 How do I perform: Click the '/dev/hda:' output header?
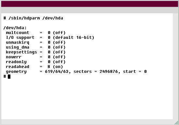[15, 28]
